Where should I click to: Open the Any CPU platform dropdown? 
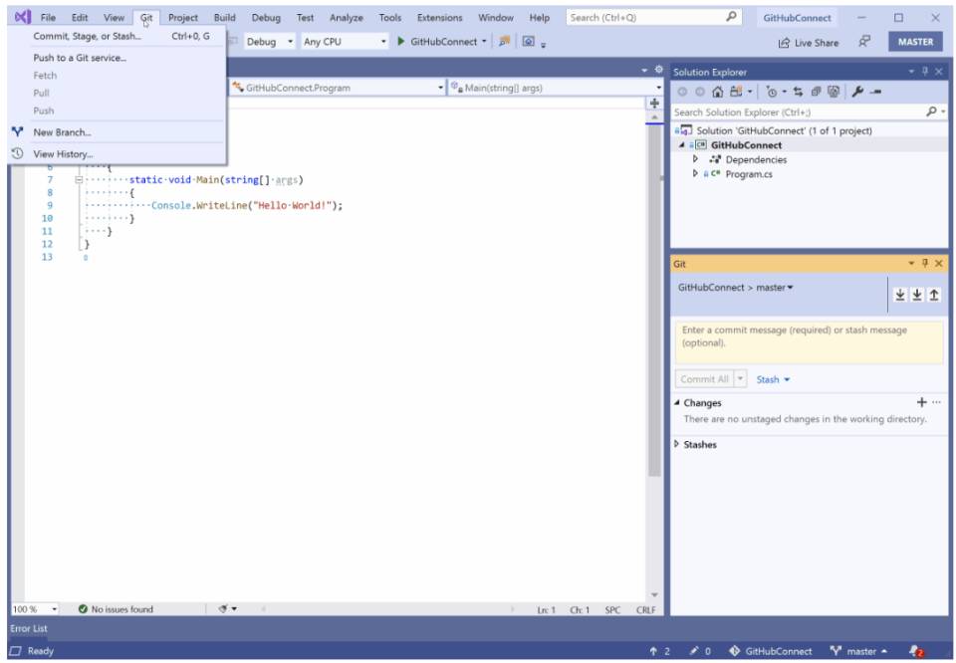345,42
